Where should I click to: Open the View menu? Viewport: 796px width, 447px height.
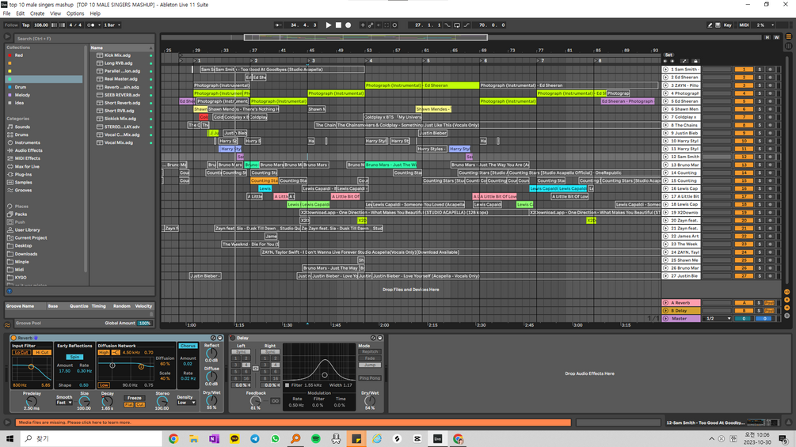[55, 13]
